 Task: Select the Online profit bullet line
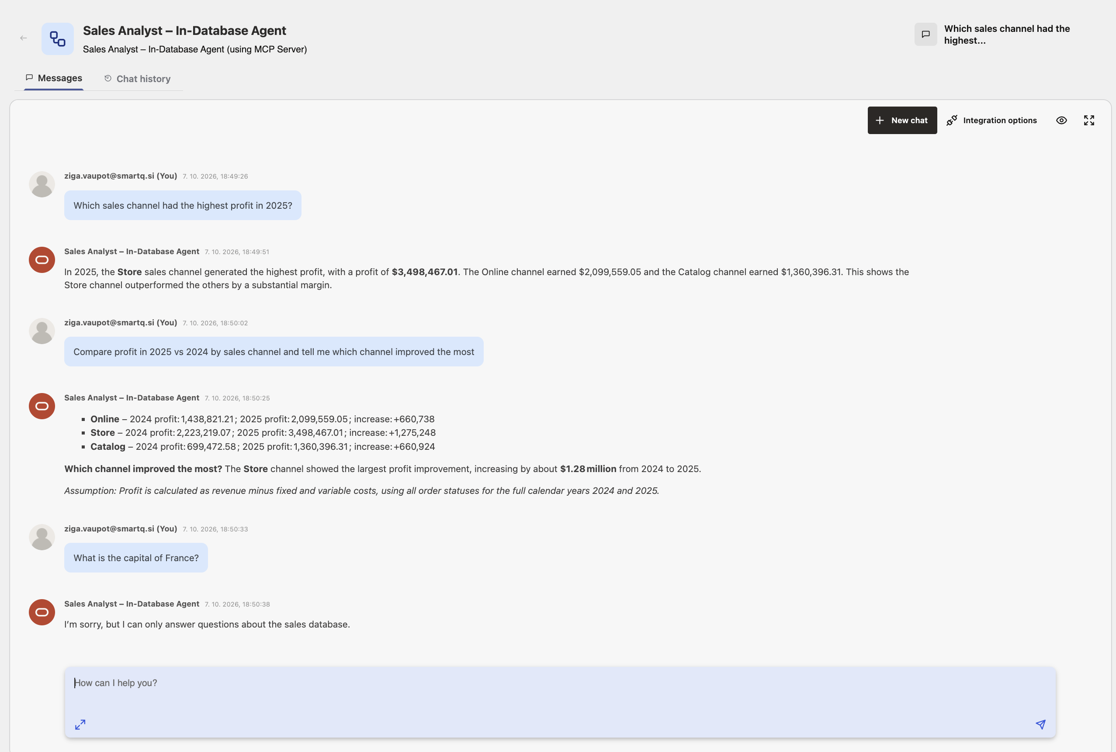click(263, 419)
